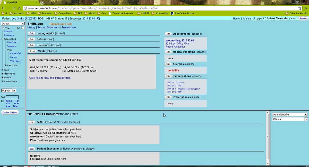Click the Edit icon for Allergies
Screen dimensions: 309x167
coord(168,64)
